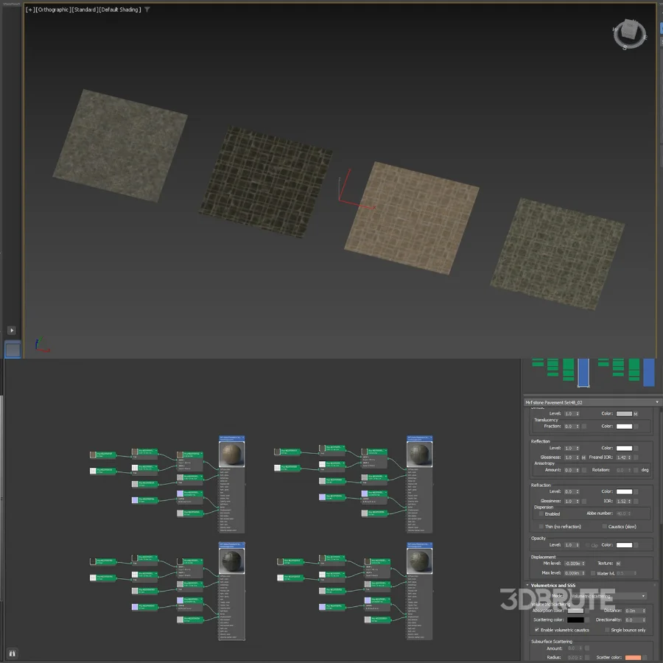This screenshot has width=663, height=663.
Task: Open the Orthographic view menu label
Action: (53, 10)
